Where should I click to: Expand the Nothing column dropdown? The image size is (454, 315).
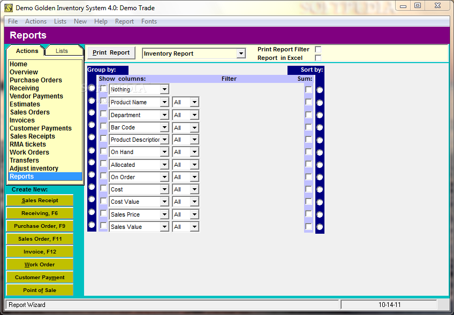point(164,89)
